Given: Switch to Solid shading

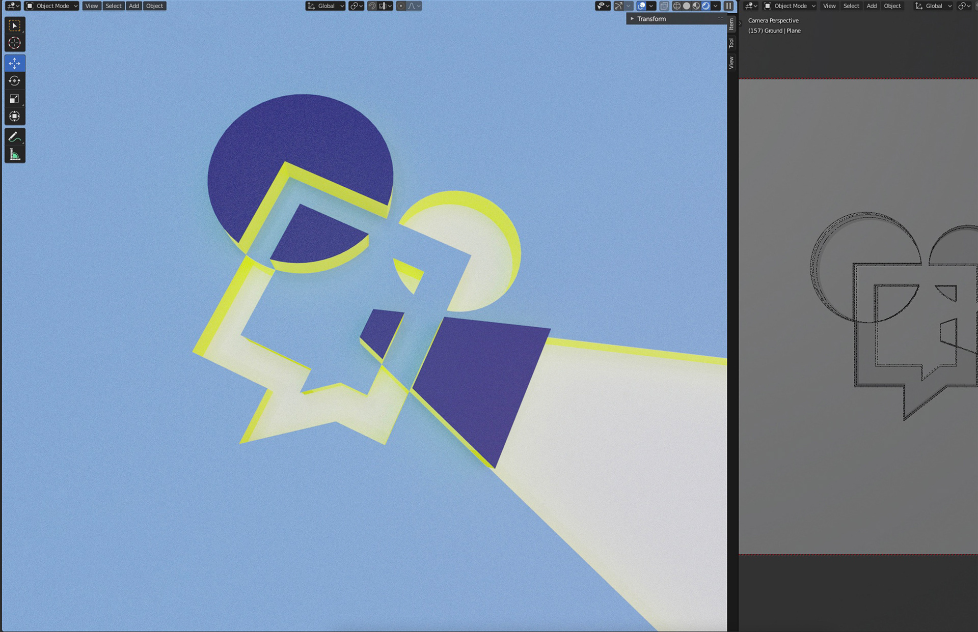Looking at the screenshot, I should 687,6.
